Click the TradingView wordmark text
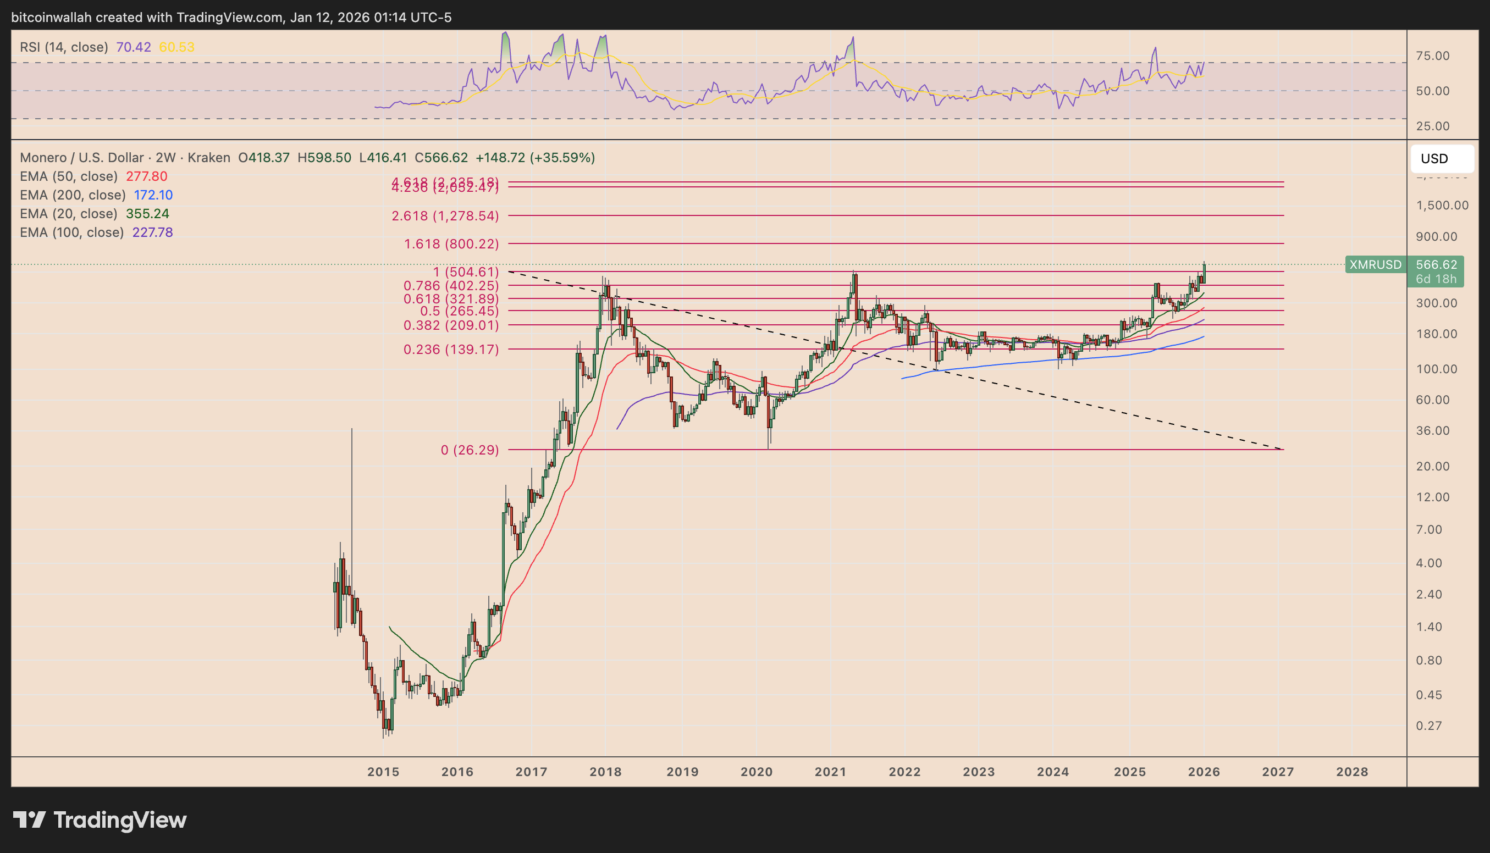The height and width of the screenshot is (853, 1490). click(x=120, y=819)
